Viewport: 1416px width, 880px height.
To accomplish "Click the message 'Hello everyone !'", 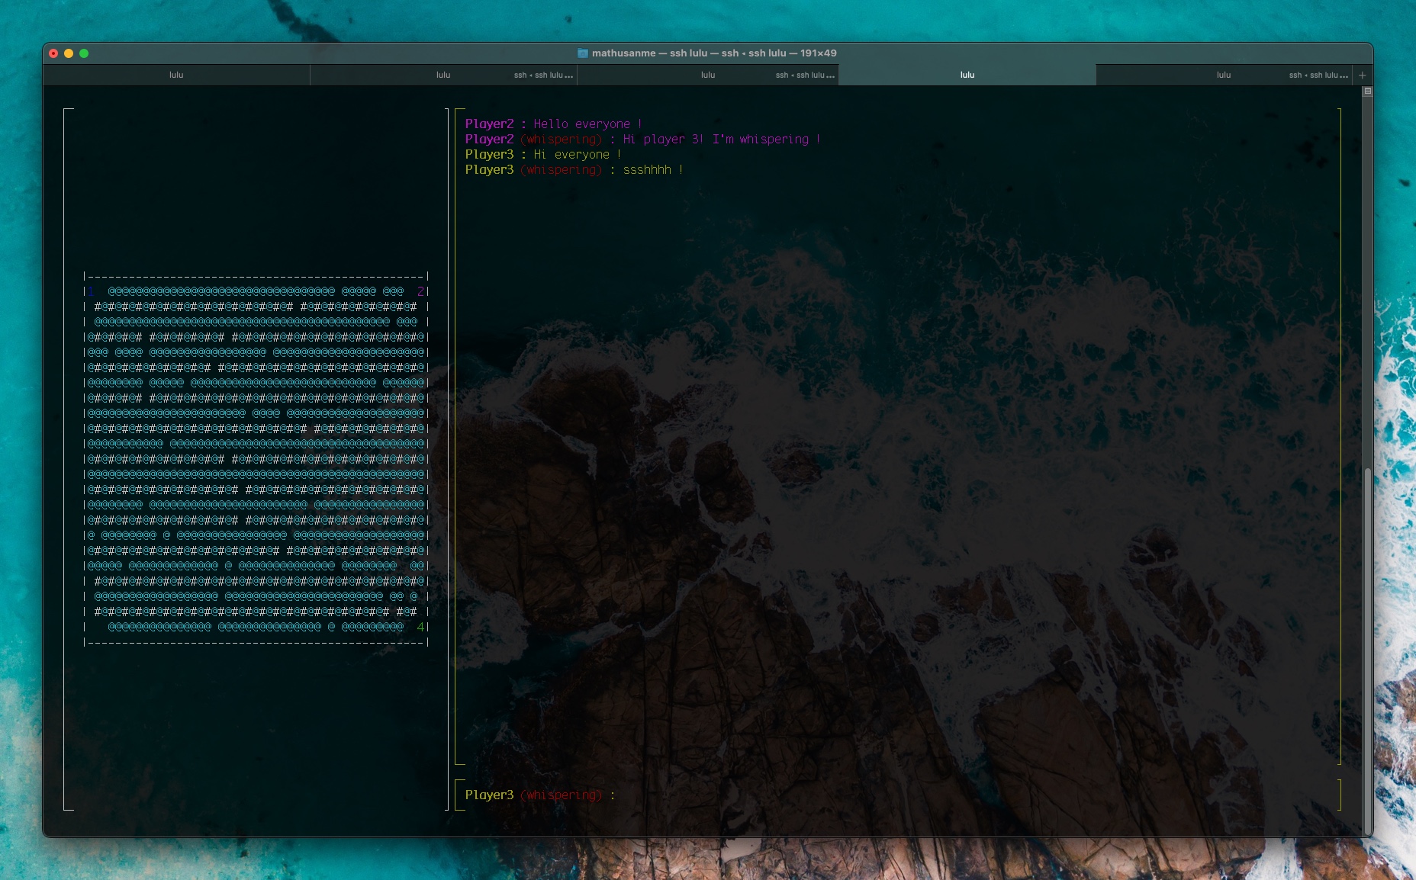I will [587, 124].
